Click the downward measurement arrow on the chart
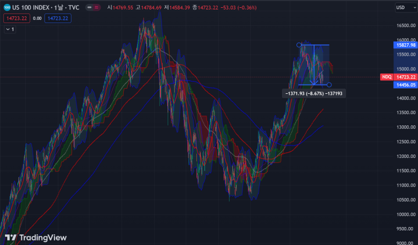The image size is (418, 245). [x=314, y=65]
